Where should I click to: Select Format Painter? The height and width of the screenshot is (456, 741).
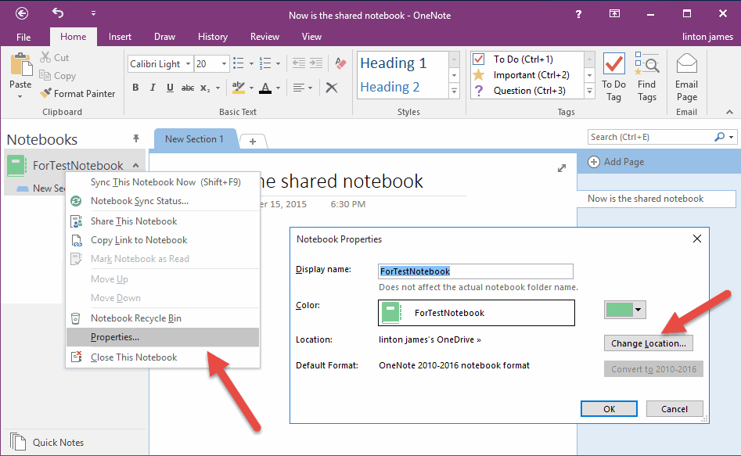[77, 94]
